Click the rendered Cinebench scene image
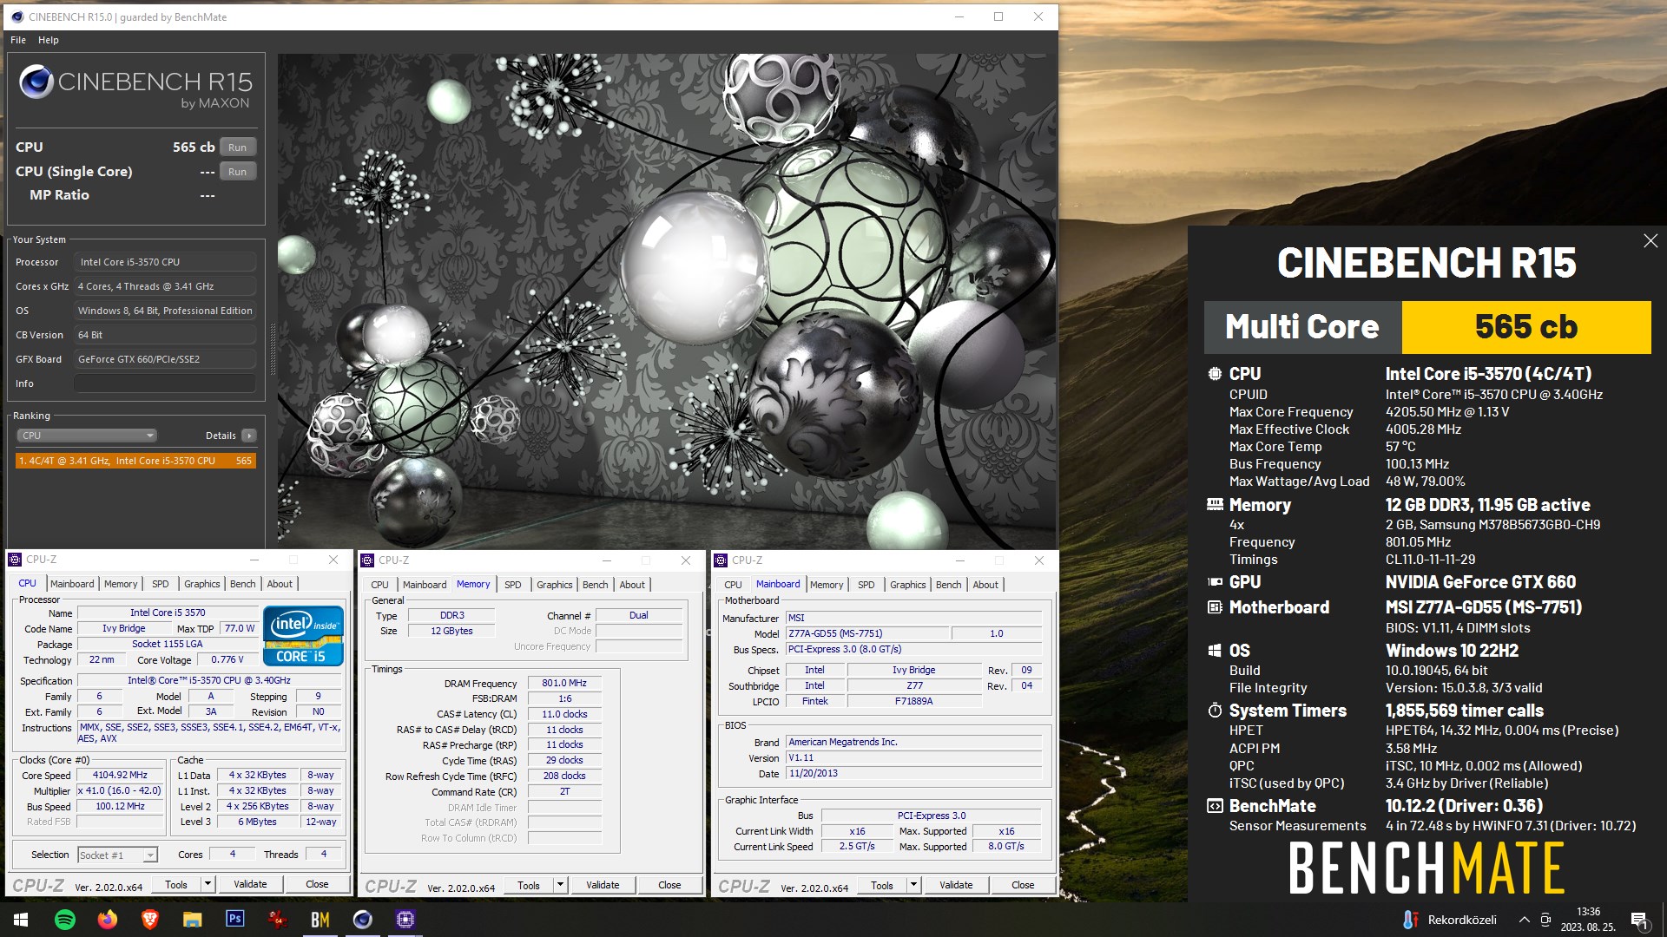Viewport: 1667px width, 937px height. coord(666,300)
